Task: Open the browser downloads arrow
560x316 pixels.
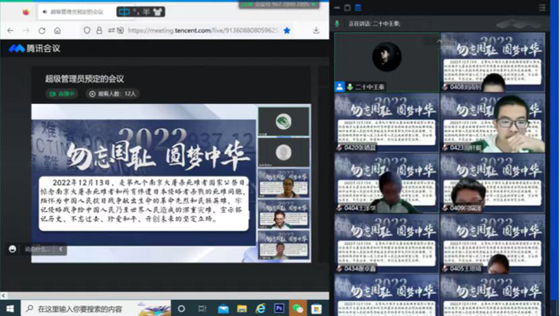Action: (316, 30)
